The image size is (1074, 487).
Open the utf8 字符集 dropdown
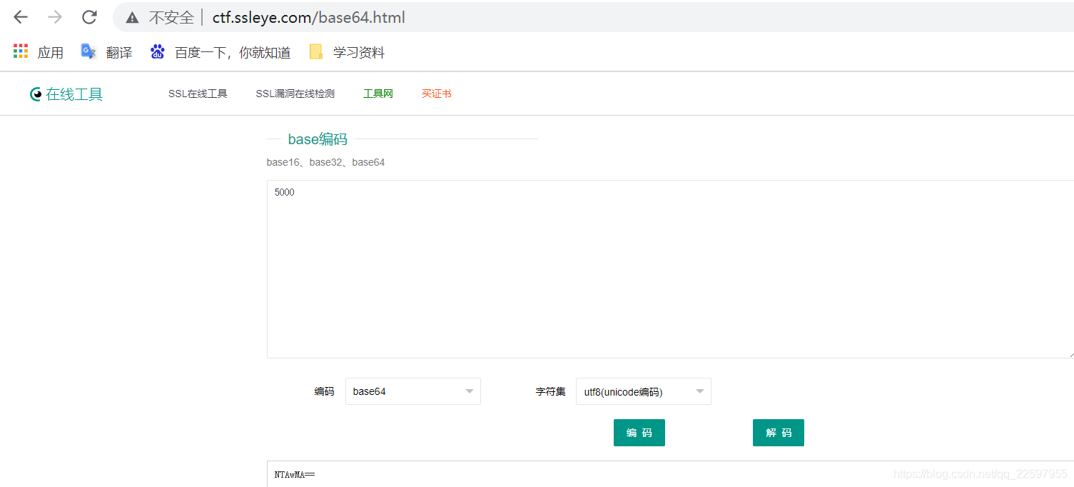tap(643, 391)
